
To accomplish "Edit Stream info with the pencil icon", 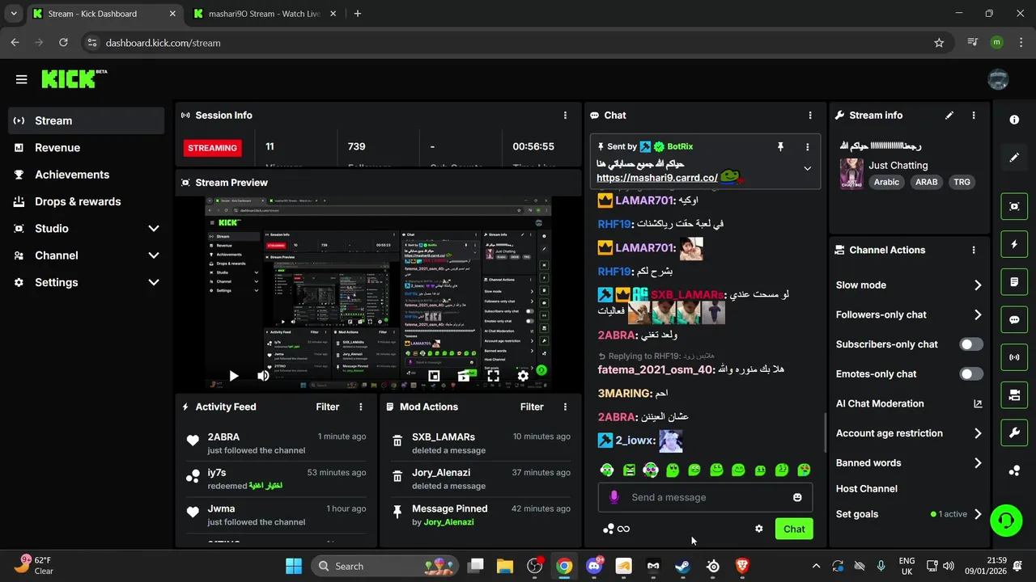I will tap(949, 116).
